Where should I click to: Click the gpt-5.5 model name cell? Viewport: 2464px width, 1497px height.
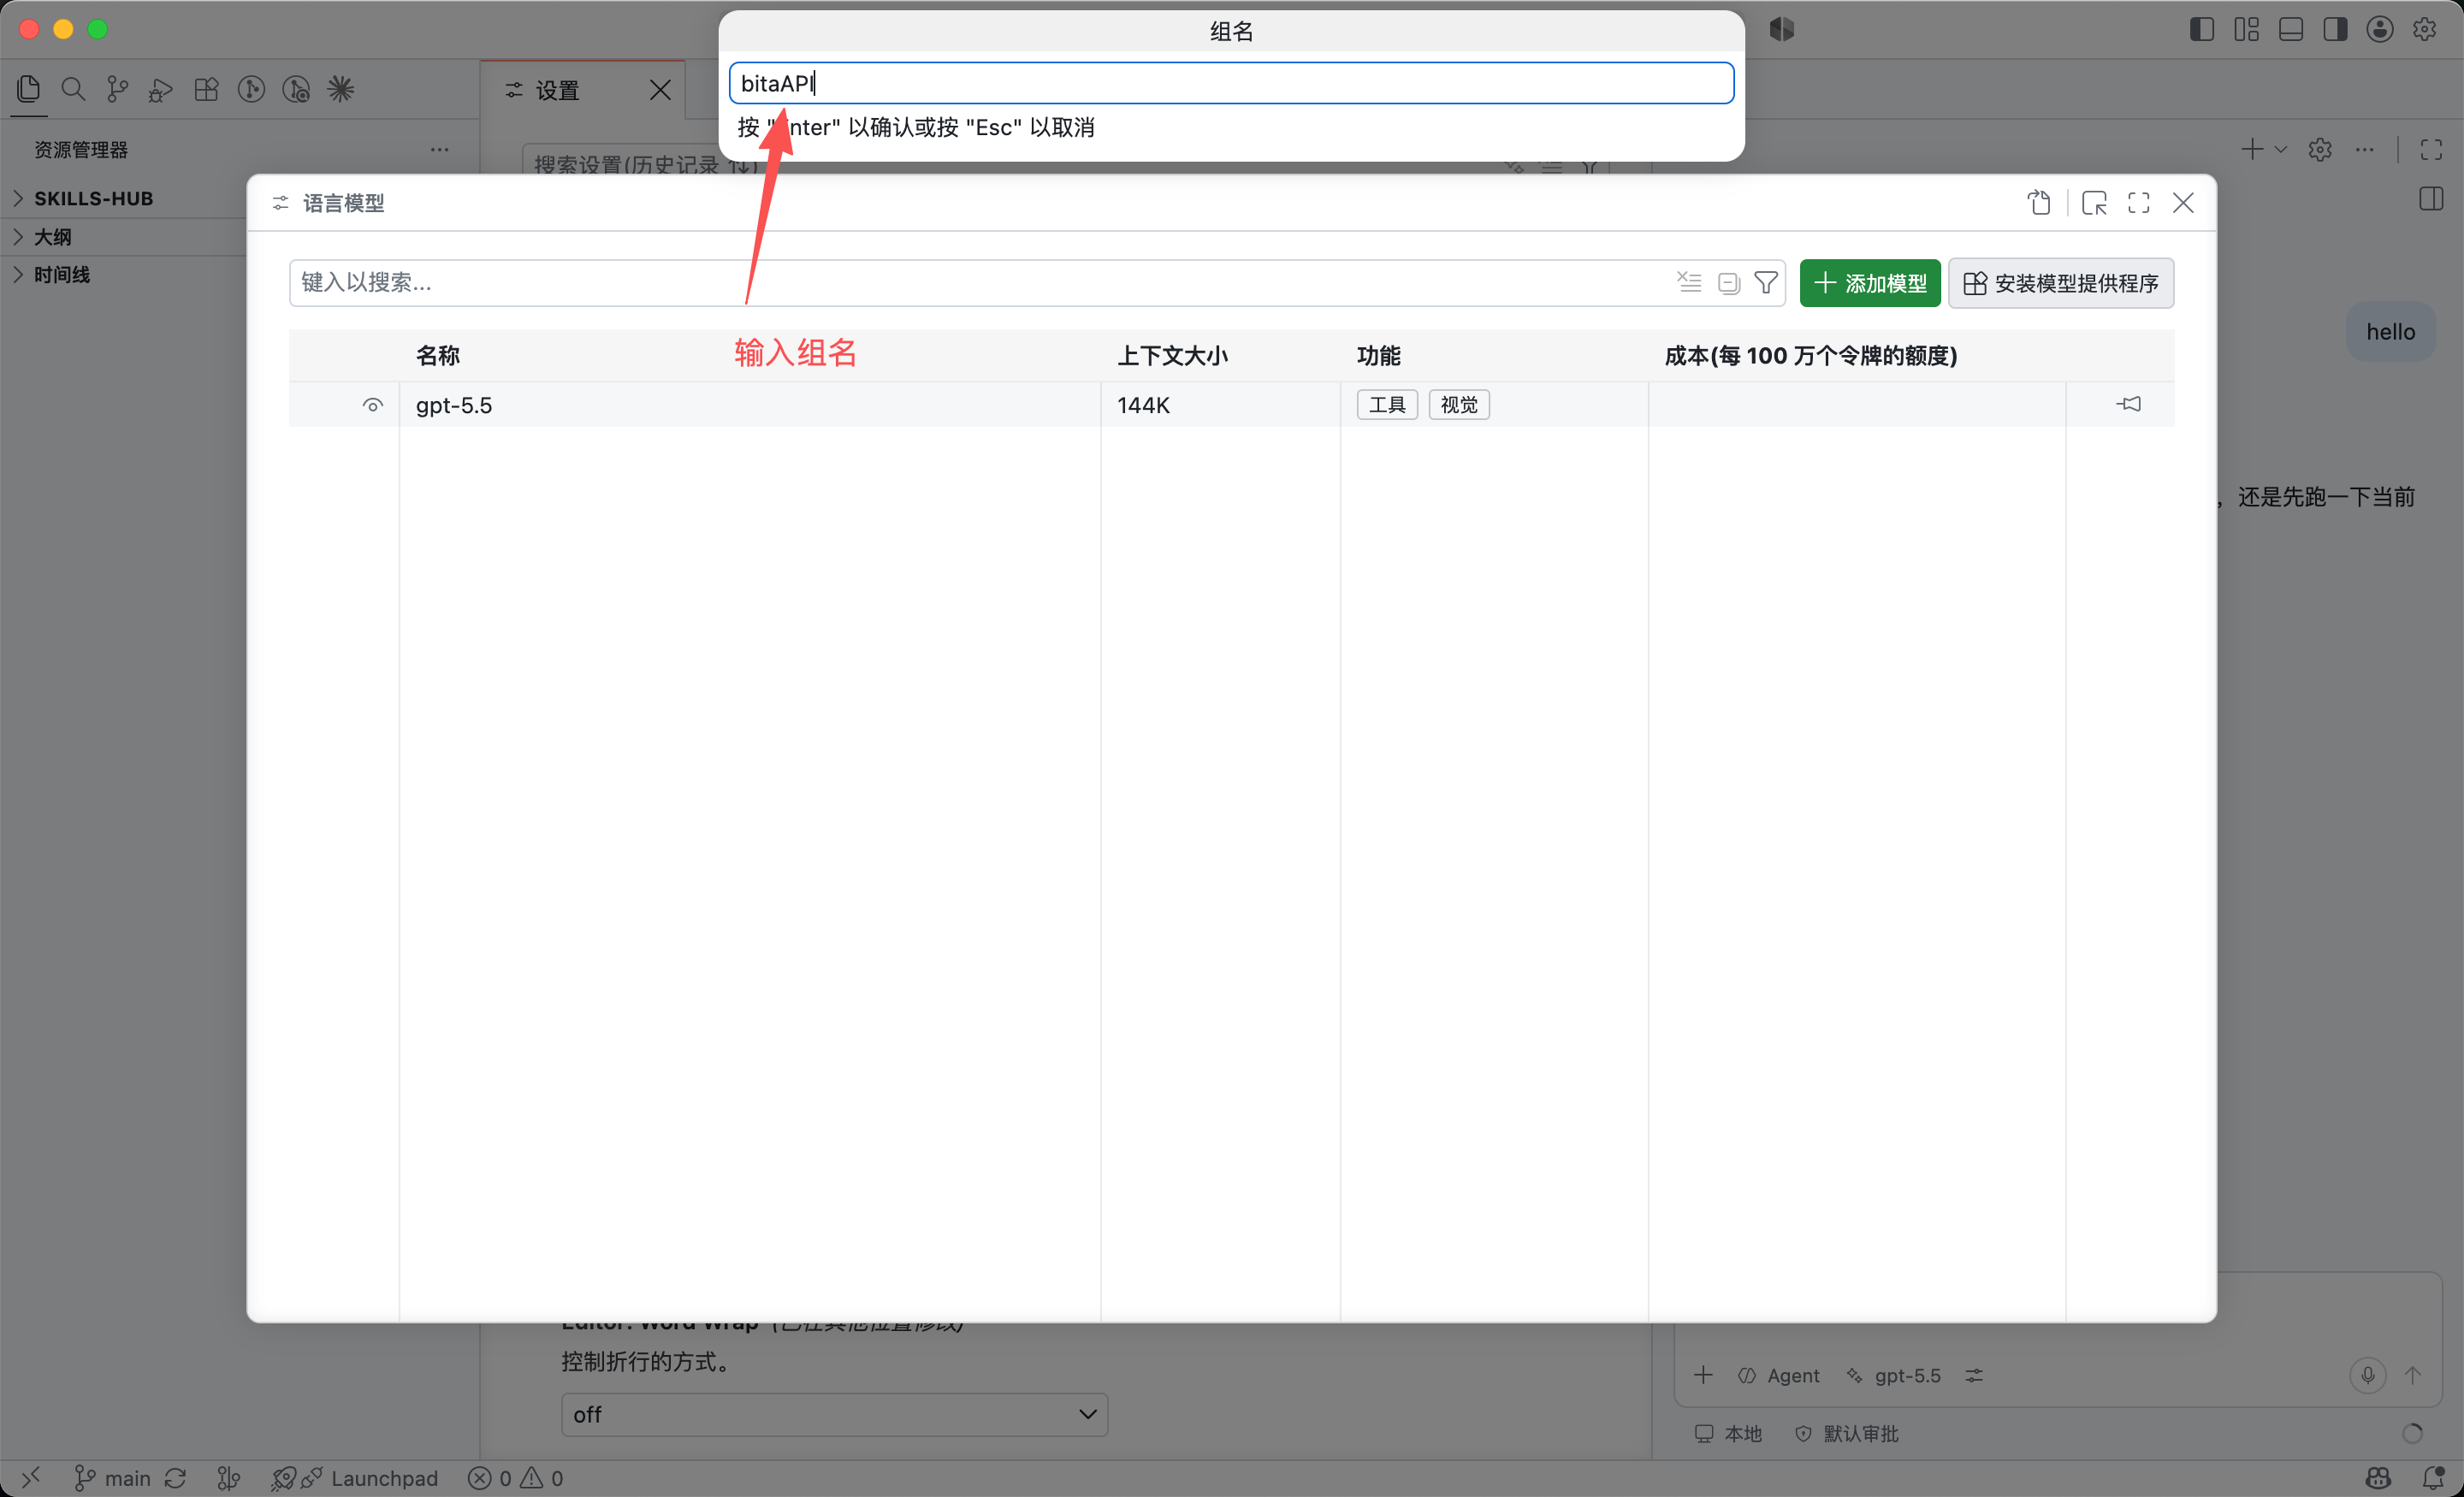click(454, 405)
